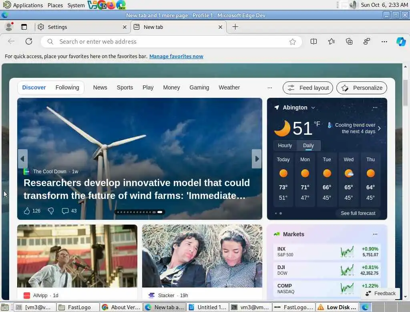
Task: Open the Money category
Action: click(171, 87)
